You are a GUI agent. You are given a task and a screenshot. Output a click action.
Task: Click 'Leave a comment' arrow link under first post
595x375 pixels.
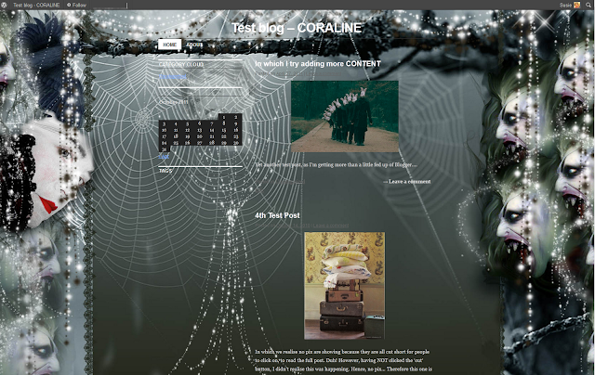tap(407, 181)
